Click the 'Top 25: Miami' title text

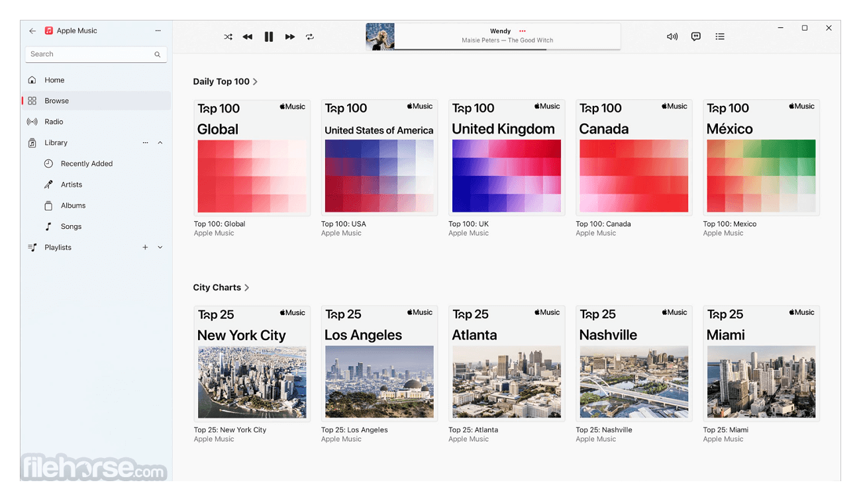point(726,430)
